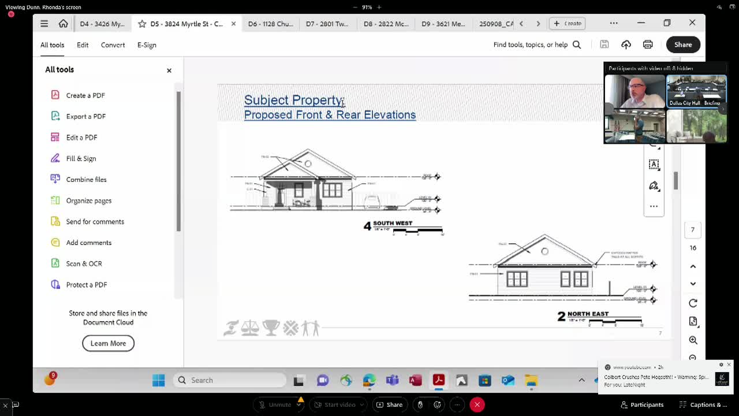Select the Edit a PDF tool

click(81, 138)
